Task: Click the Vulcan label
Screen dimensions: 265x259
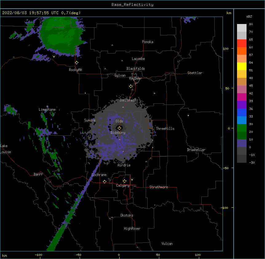Action: click(x=167, y=244)
